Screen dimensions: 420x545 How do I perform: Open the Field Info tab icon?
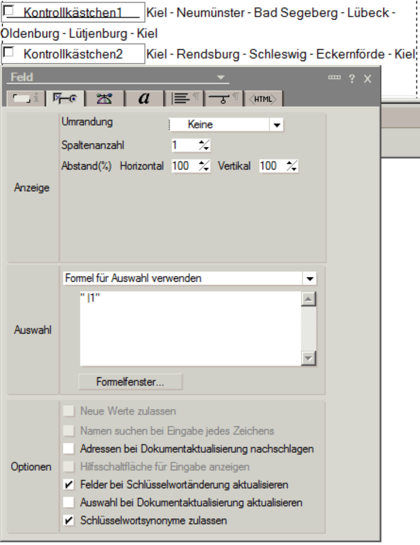25,99
